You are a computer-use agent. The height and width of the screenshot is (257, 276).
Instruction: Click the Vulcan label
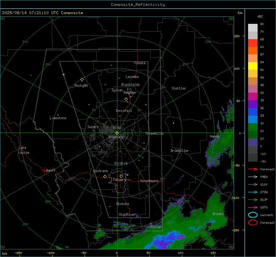(x=156, y=227)
